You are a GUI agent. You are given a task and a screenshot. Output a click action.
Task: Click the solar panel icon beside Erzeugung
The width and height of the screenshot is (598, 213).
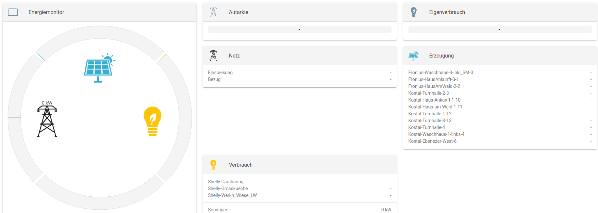413,56
